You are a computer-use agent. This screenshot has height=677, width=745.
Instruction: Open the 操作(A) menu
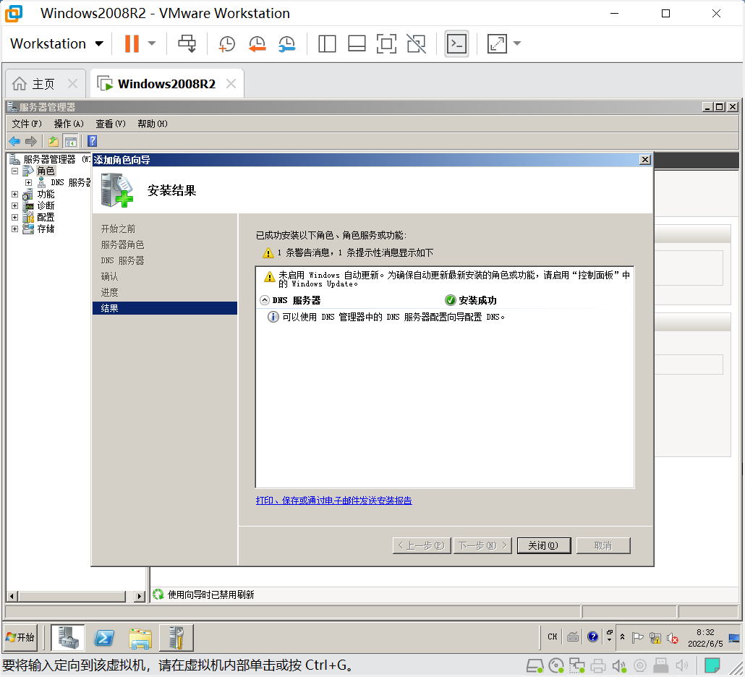(69, 124)
